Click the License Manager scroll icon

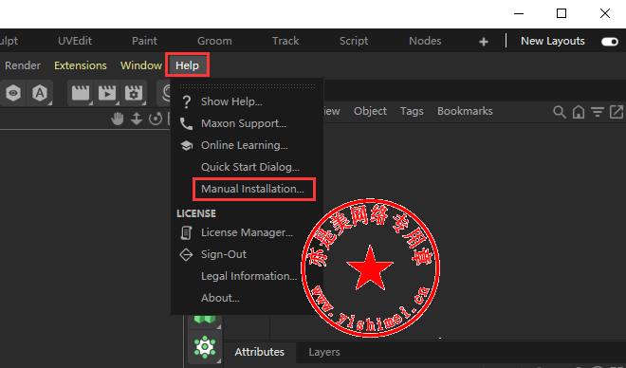point(187,232)
